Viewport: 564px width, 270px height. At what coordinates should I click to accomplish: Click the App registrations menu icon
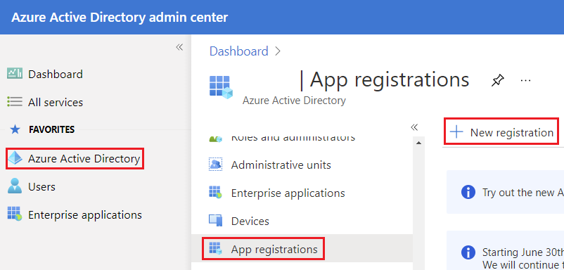pyautogui.click(x=215, y=248)
